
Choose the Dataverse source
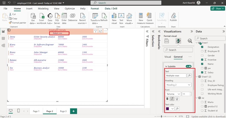(x=73, y=17)
